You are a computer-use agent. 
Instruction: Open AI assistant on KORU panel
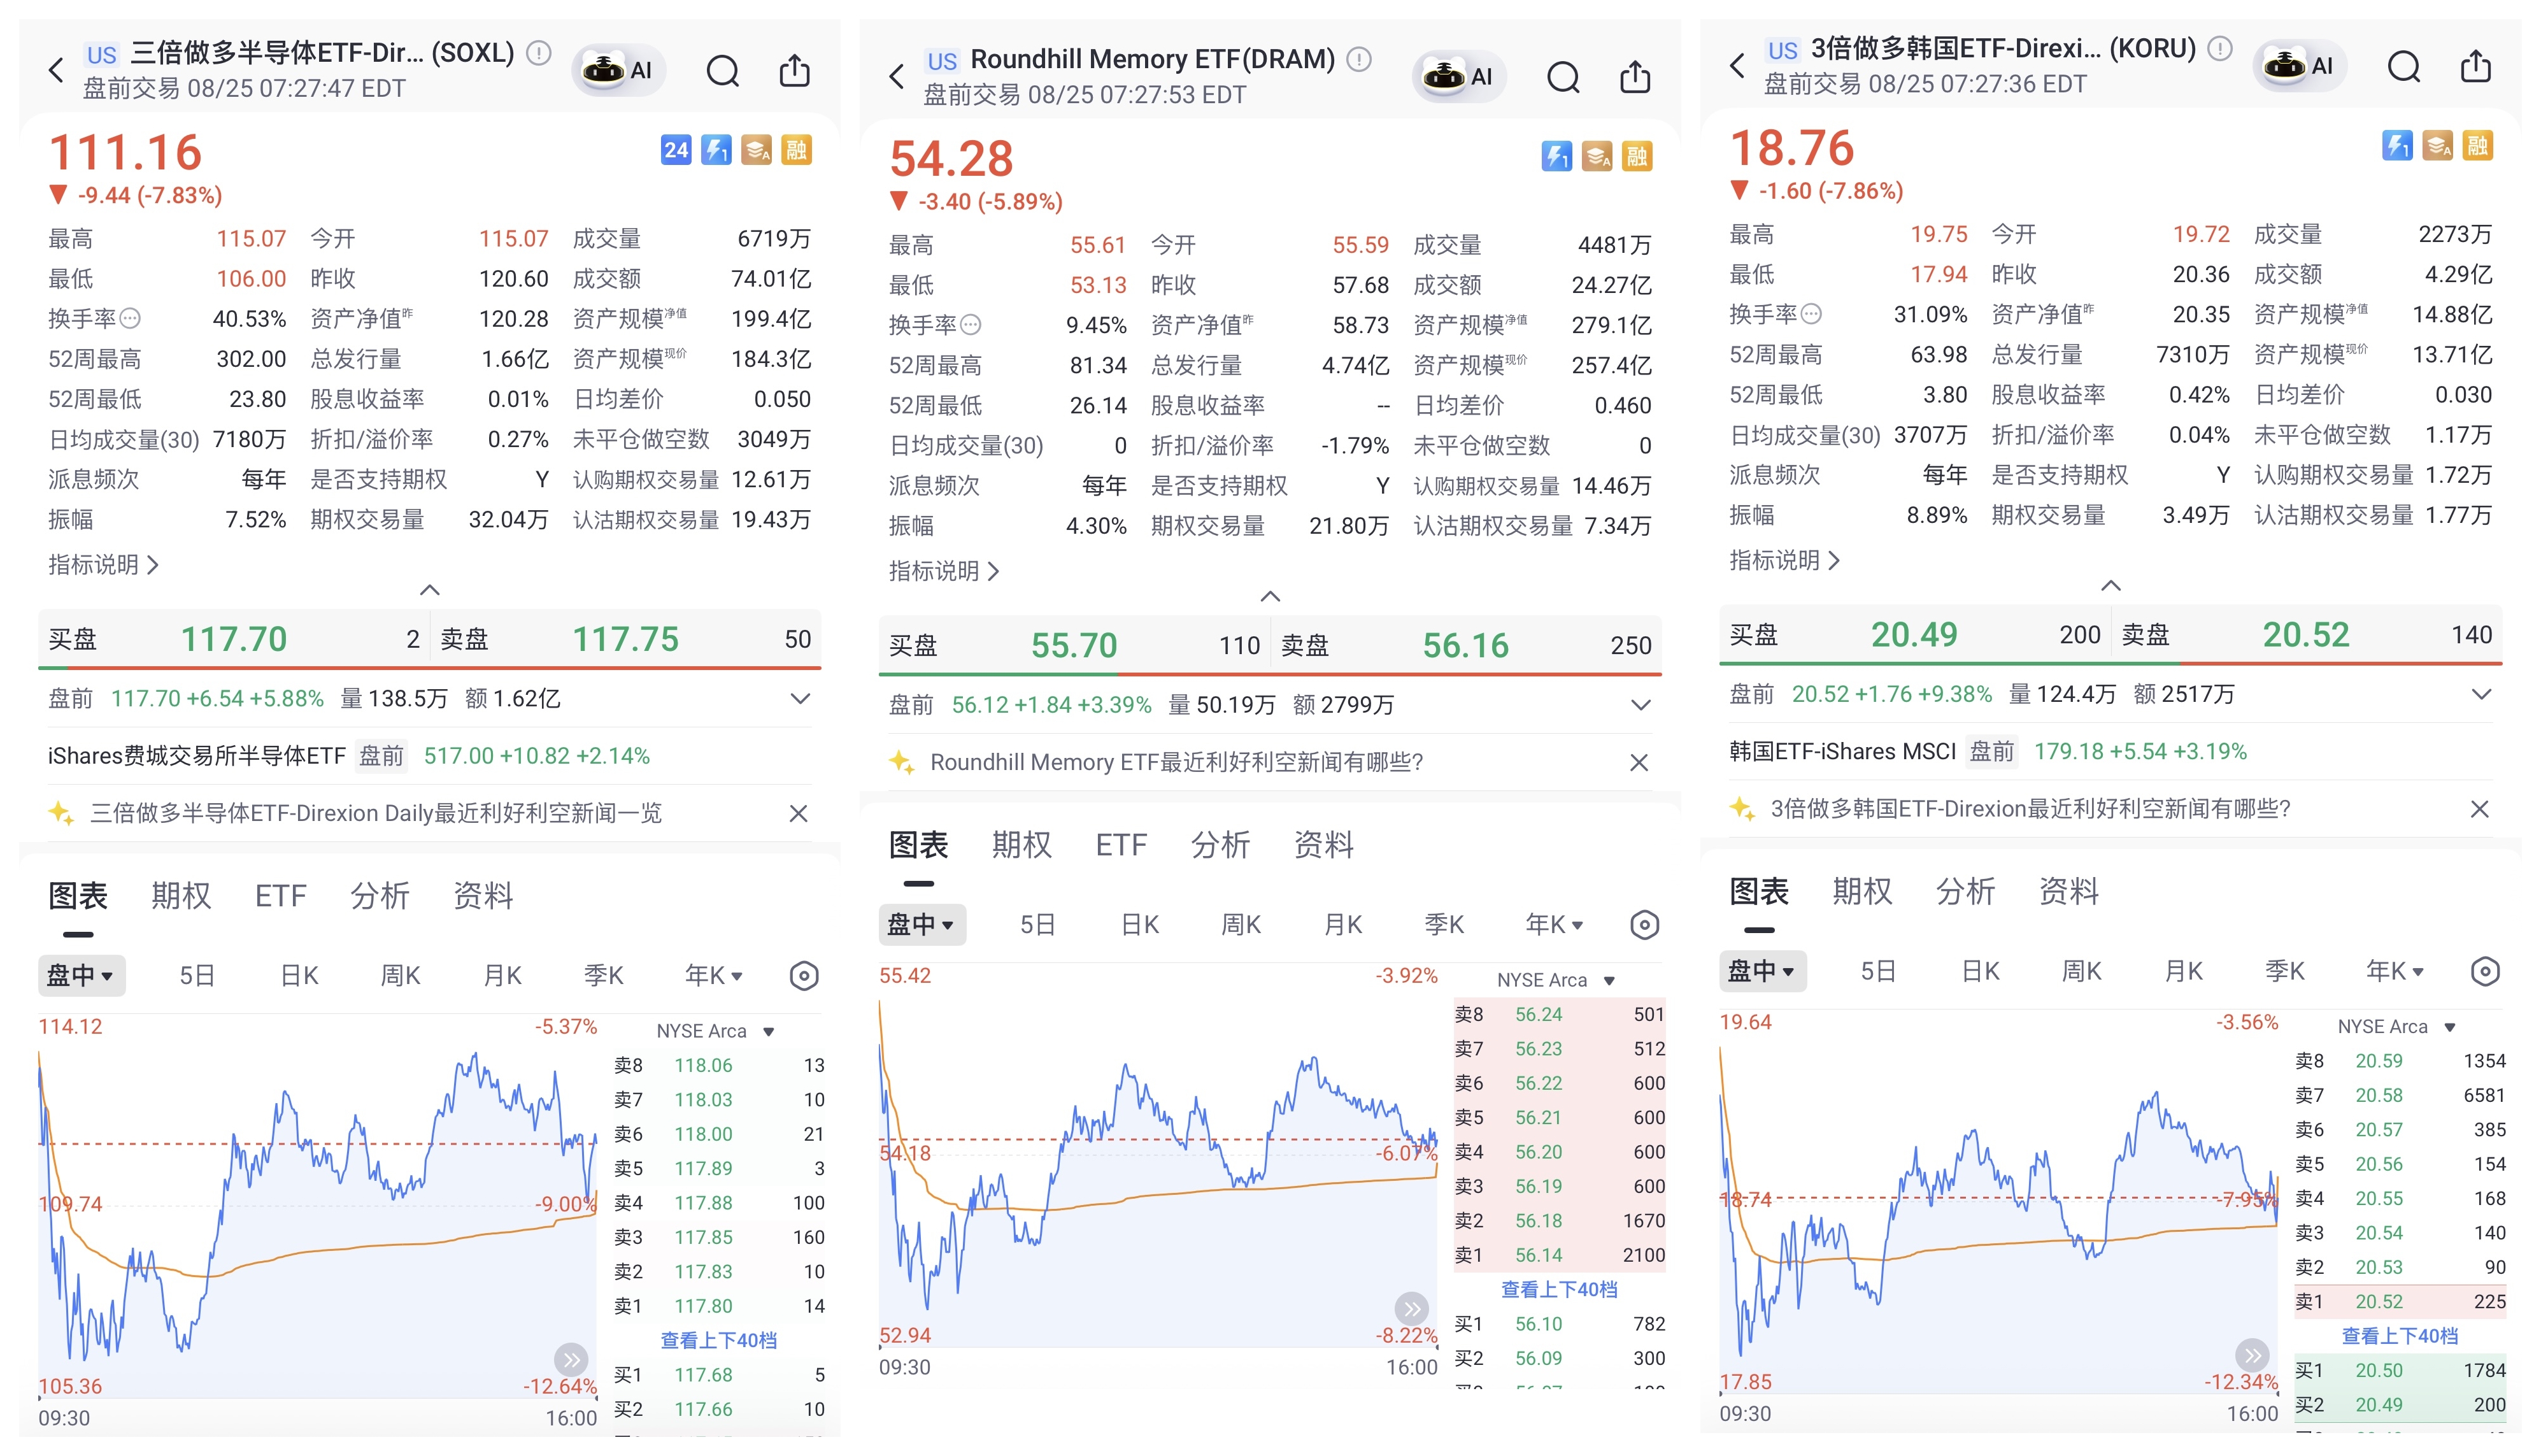2299,66
